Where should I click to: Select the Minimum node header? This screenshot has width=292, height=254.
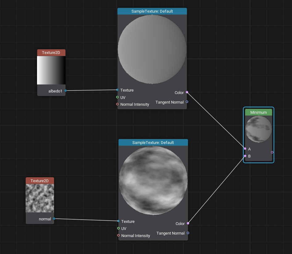coord(258,112)
